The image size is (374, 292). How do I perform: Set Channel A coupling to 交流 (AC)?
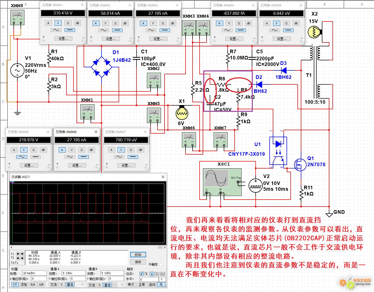click(53, 284)
